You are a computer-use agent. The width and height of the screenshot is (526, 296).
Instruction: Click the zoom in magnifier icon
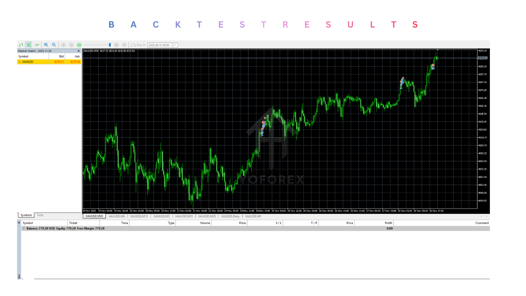pos(46,45)
